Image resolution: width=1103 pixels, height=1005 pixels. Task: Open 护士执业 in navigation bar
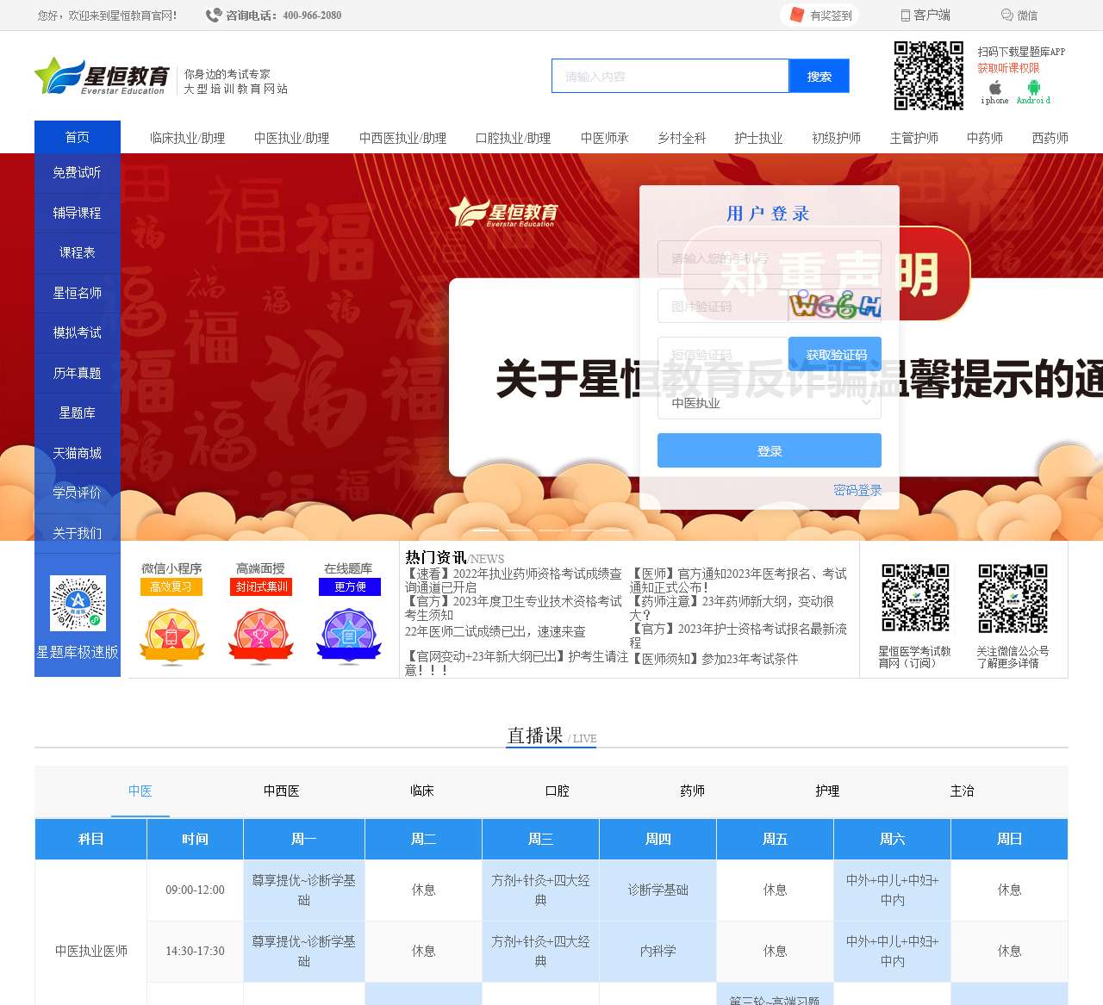tap(758, 138)
